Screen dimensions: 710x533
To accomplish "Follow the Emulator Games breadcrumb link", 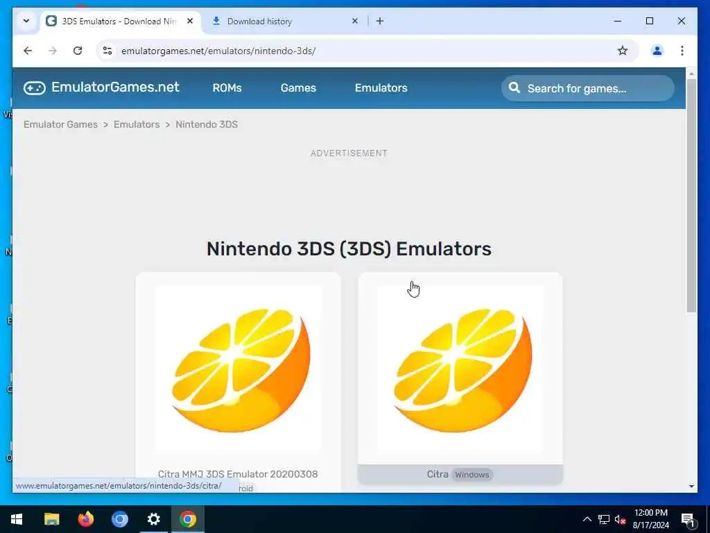I will point(61,124).
